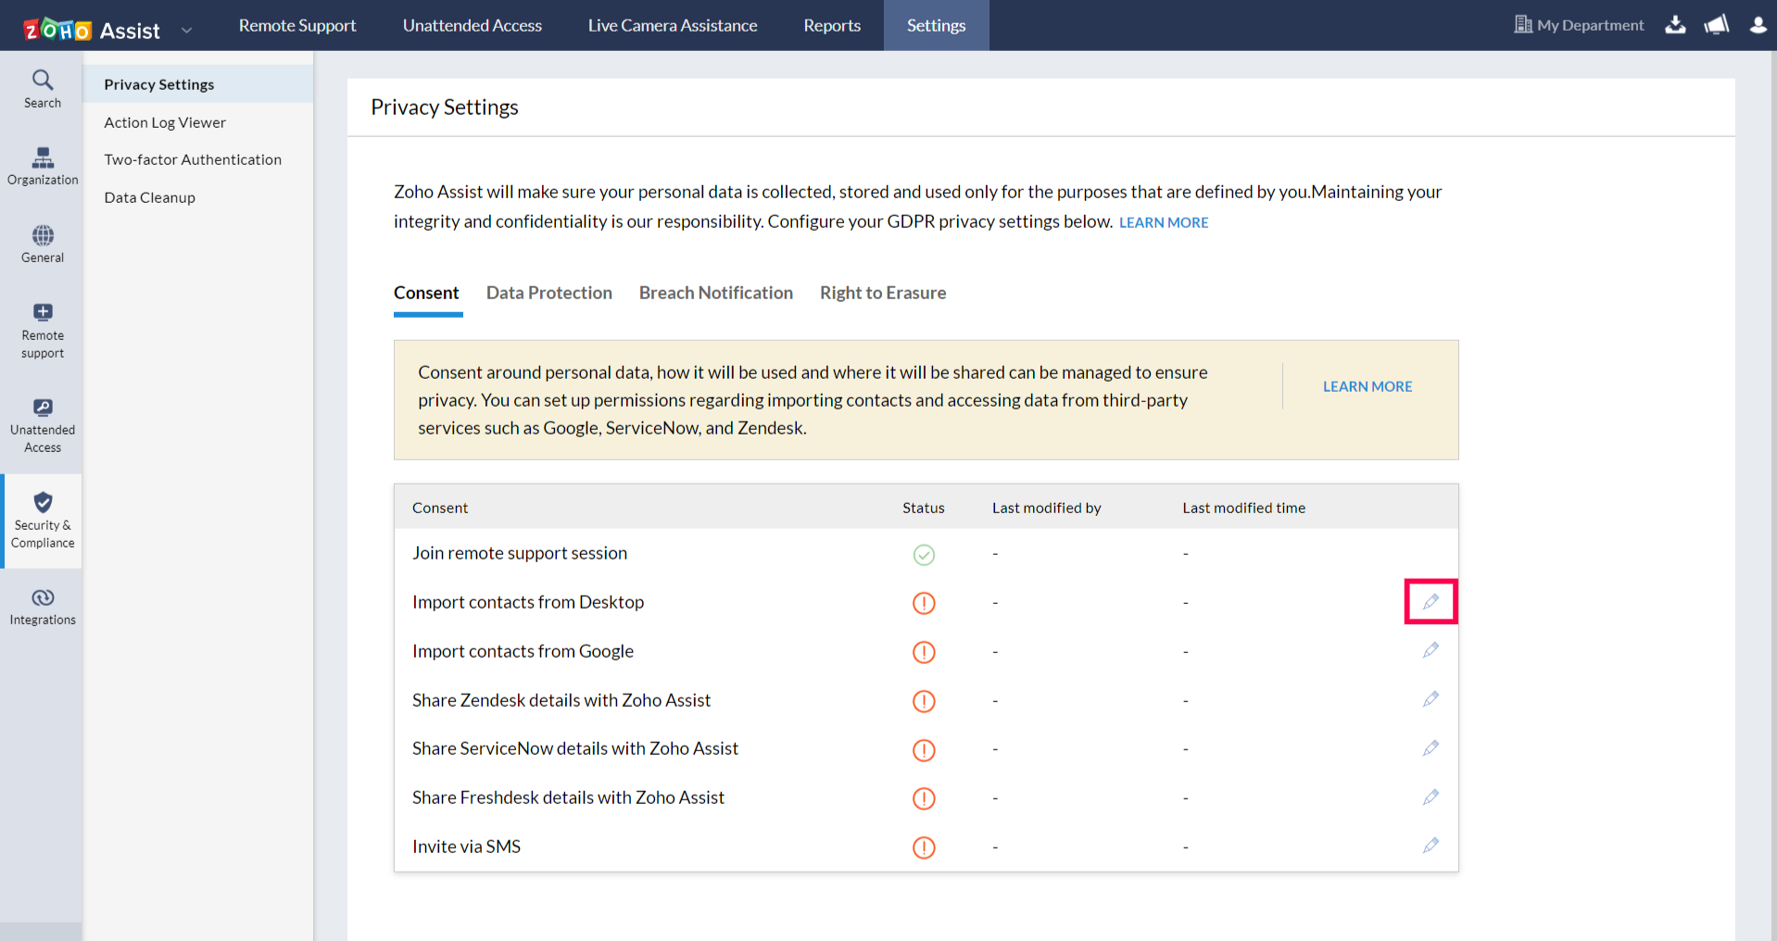Select the Integrations sidebar icon
1777x941 pixels.
click(x=42, y=605)
